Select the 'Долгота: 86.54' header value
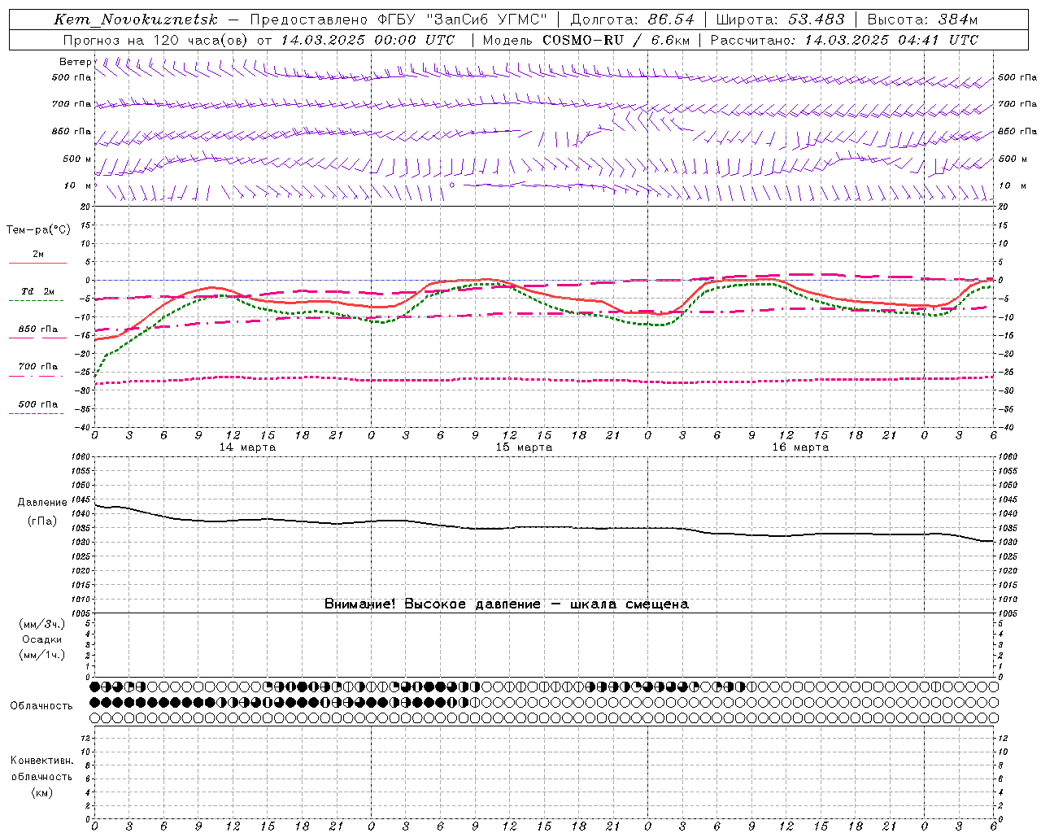Image resolution: width=1041 pixels, height=833 pixels. pos(632,20)
